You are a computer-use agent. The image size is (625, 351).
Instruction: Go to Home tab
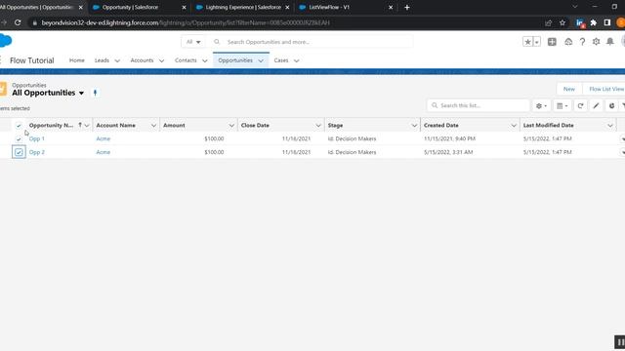click(x=76, y=60)
